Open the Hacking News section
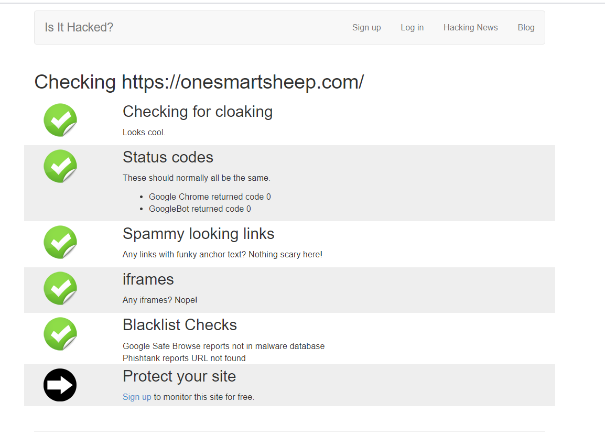605x435 pixels. [x=471, y=27]
